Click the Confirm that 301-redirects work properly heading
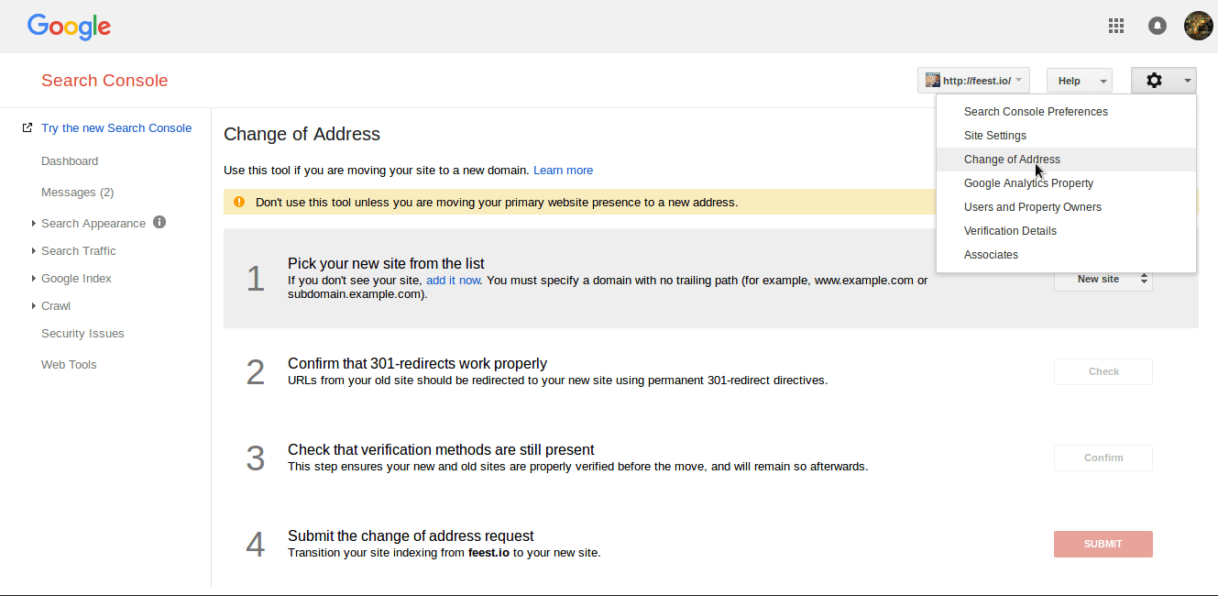 coord(417,363)
